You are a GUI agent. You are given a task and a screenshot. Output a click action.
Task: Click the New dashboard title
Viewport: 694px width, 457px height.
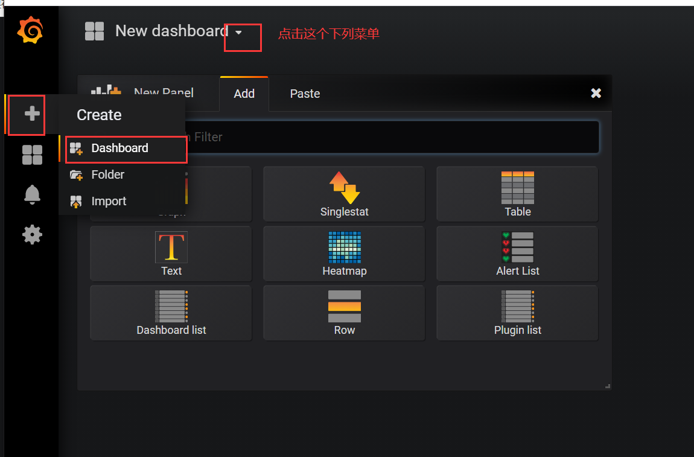[172, 31]
